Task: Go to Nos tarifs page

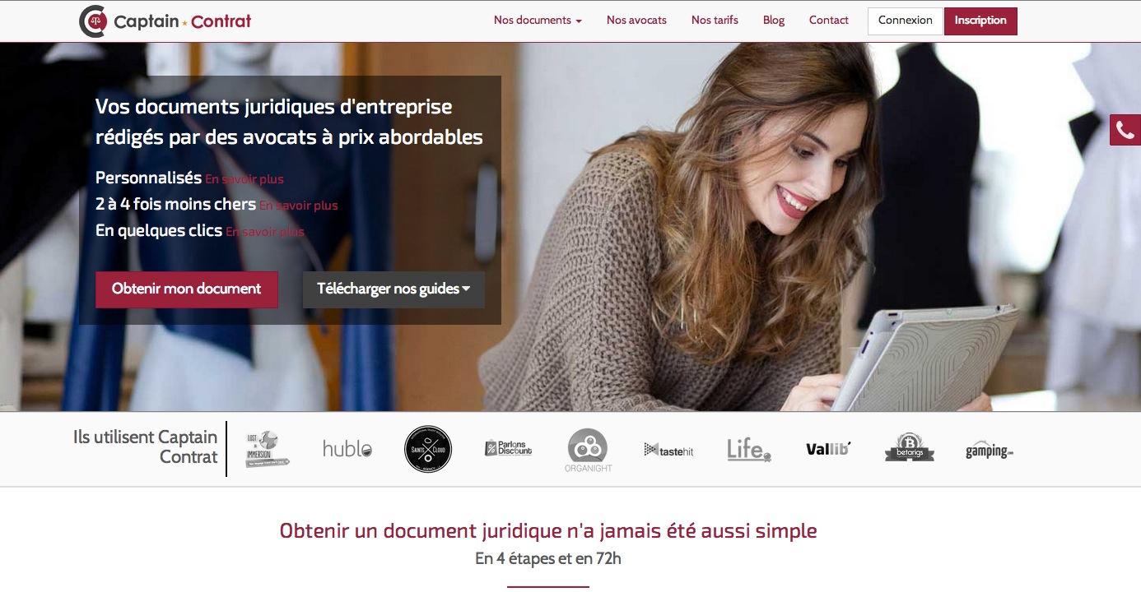Action: (x=715, y=21)
